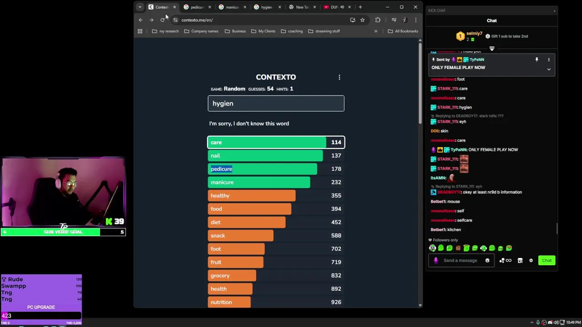
Task: Open chat settings gear
Action: pos(531,261)
